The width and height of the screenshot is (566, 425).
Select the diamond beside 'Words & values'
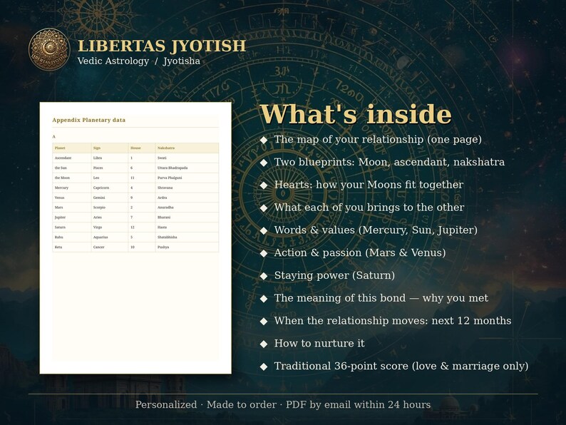coord(264,230)
